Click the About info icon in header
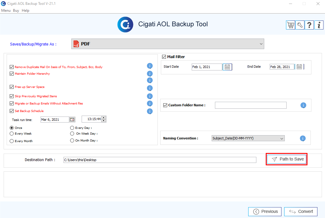Image resolution: width=325 pixels, height=218 pixels. (x=319, y=25)
